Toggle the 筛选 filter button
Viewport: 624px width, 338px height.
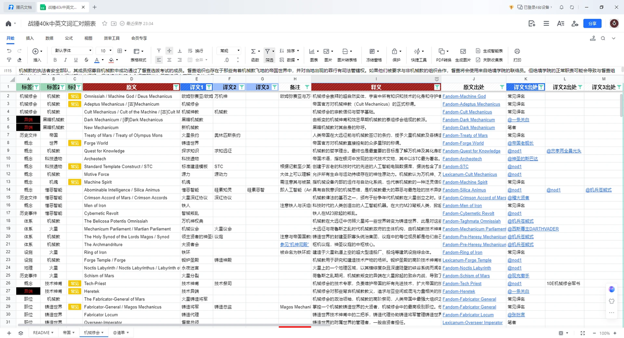click(270, 55)
